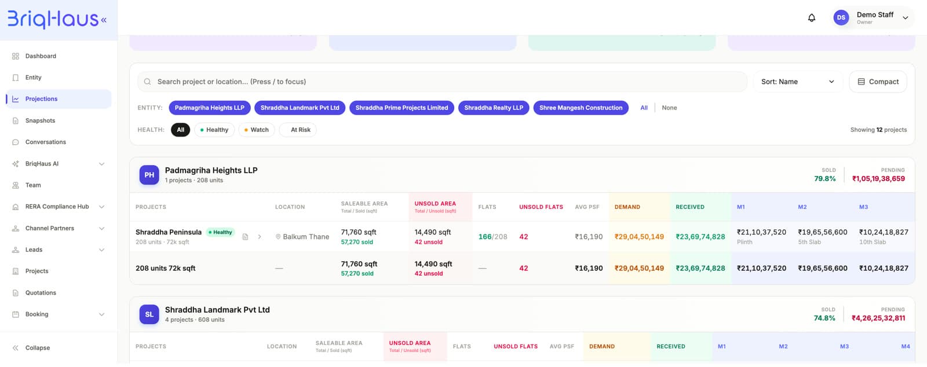This screenshot has height=367, width=927.
Task: Click Collapse sidebar label
Action: pos(38,348)
